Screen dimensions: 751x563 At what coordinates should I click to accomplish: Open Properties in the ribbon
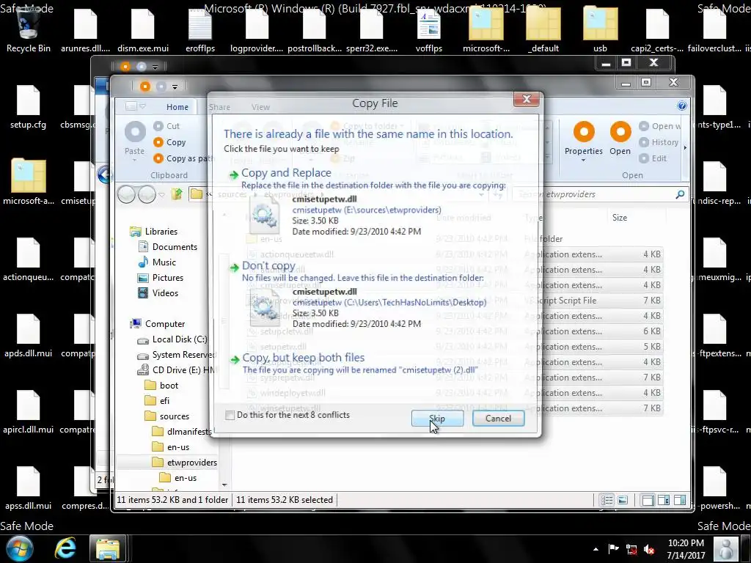[583, 140]
